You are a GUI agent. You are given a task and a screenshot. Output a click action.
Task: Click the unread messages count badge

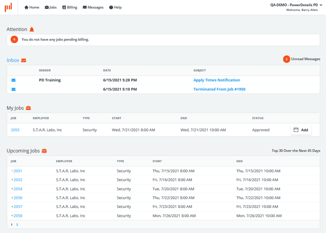click(x=286, y=59)
